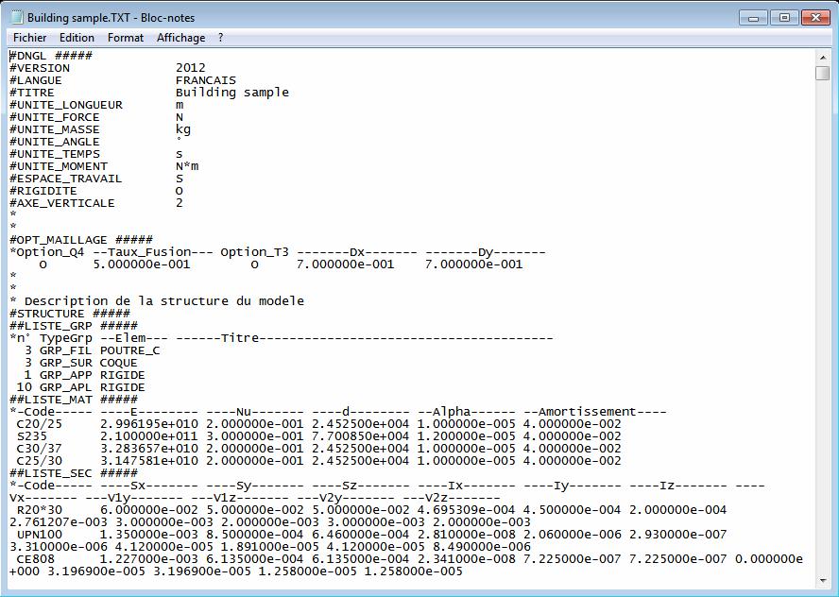Screen dimensions: 839x597
Task: Click the value '1.350000e-003'
Action: point(148,535)
